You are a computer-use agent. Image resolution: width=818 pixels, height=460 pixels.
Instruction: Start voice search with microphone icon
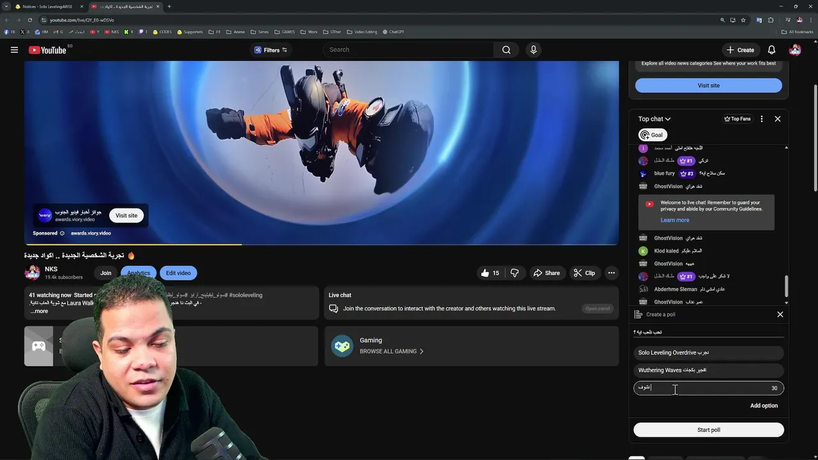click(x=534, y=50)
